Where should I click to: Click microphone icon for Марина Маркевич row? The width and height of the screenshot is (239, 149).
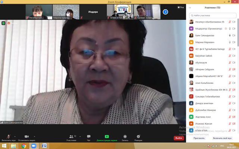click(x=230, y=42)
